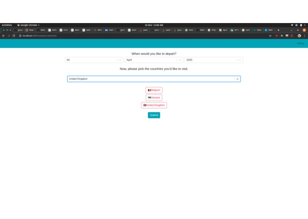The width and height of the screenshot is (308, 219).
Task: Open the month dropdown showing April
Action: coord(154,60)
